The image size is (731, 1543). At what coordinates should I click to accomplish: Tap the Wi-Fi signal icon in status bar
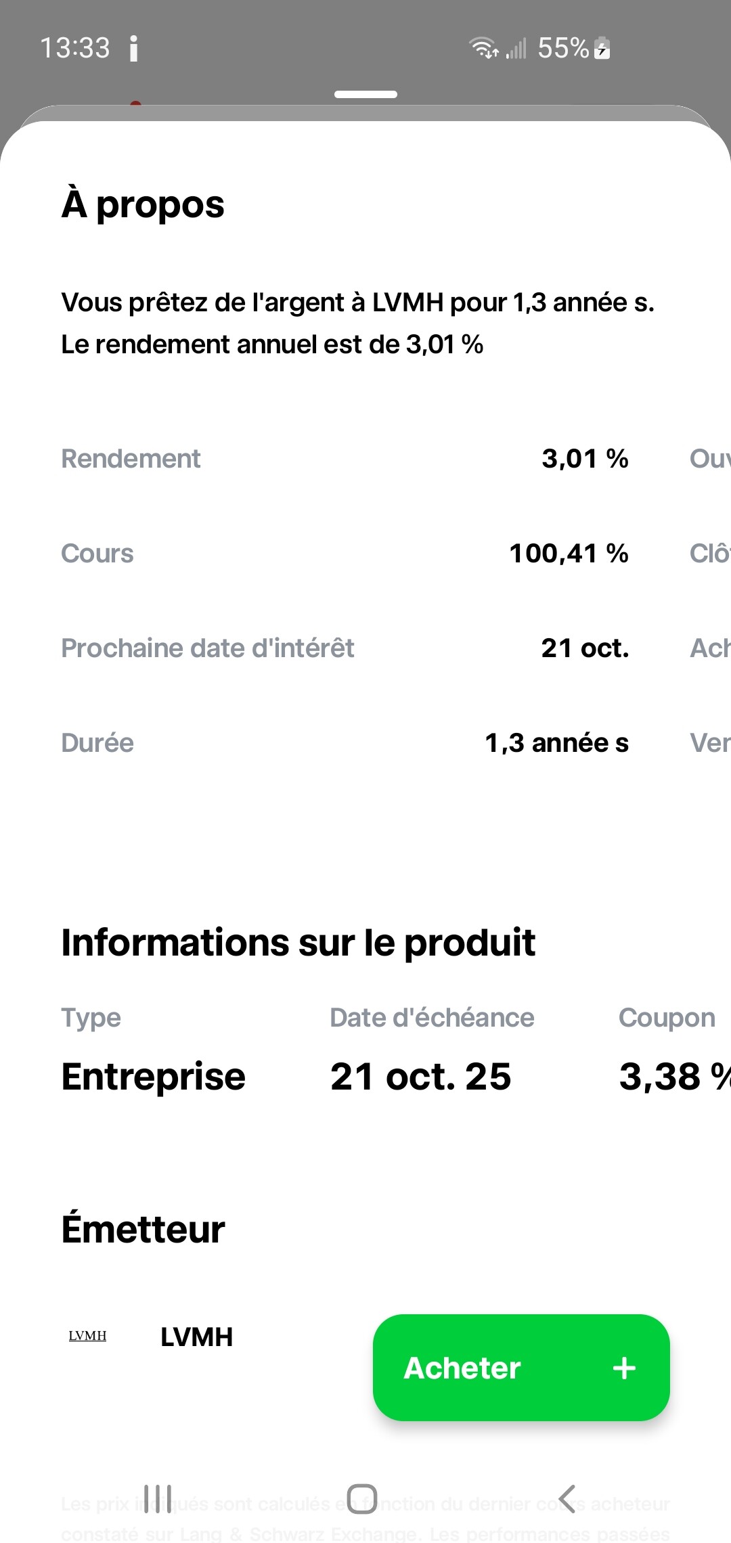tap(483, 48)
